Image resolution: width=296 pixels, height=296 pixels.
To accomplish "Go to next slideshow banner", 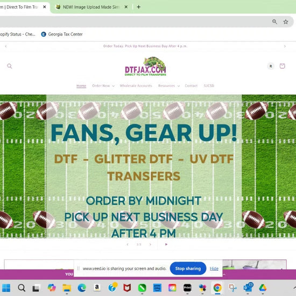I will pyautogui.click(x=150, y=244).
